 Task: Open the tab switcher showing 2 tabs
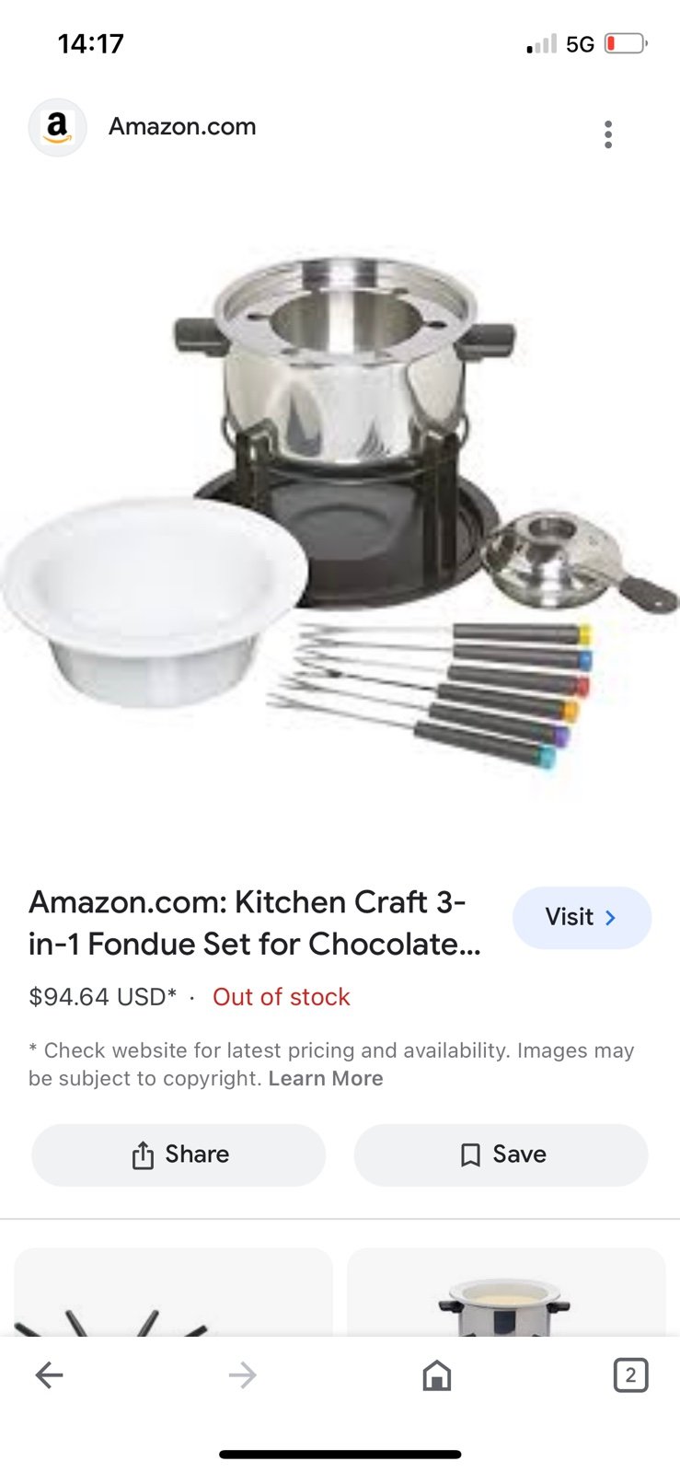click(x=630, y=1375)
